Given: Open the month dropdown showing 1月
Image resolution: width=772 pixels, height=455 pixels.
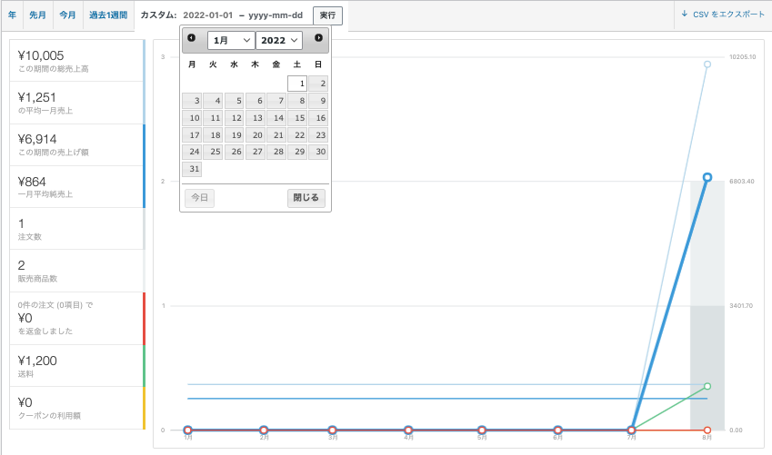Looking at the screenshot, I should [231, 40].
